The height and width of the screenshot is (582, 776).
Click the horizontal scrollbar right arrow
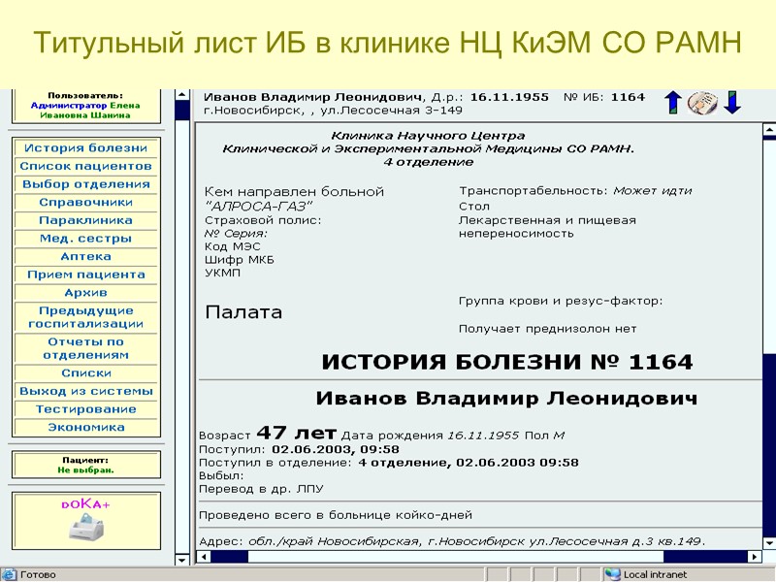(755, 556)
